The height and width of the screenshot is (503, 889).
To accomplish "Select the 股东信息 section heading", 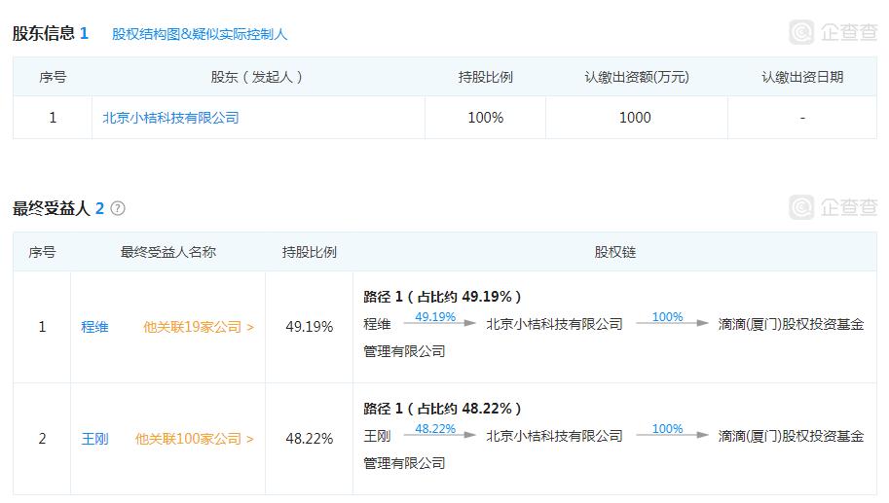I will (44, 33).
